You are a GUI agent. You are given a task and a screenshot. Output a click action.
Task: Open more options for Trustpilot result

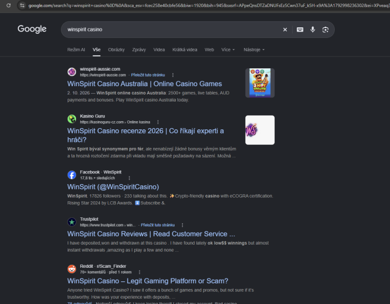coord(183,225)
